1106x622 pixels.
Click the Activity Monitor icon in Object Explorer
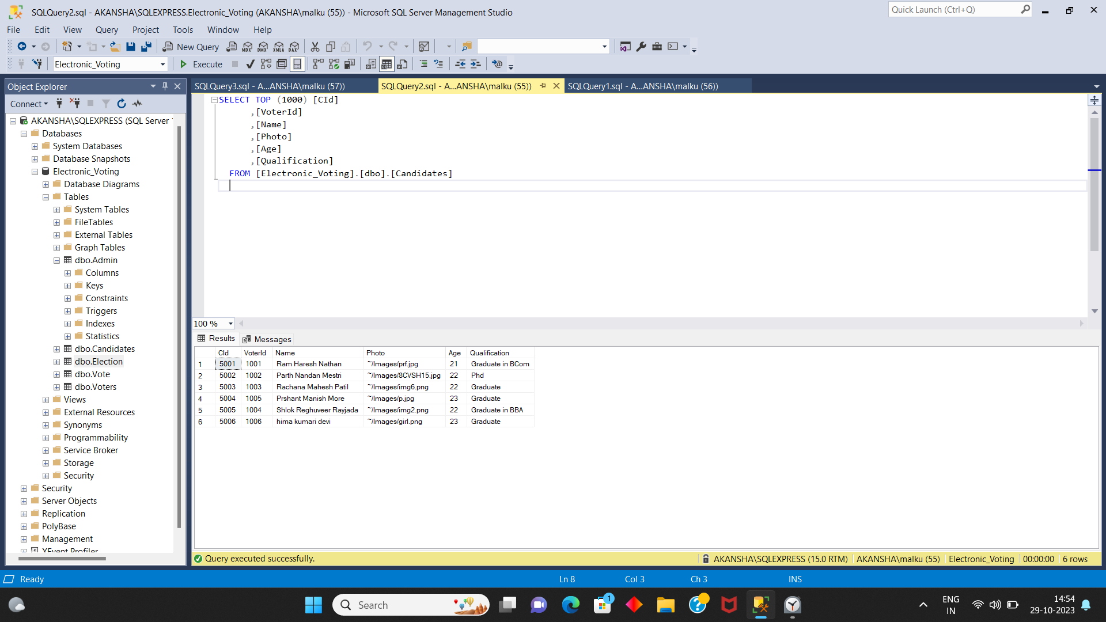click(x=137, y=104)
